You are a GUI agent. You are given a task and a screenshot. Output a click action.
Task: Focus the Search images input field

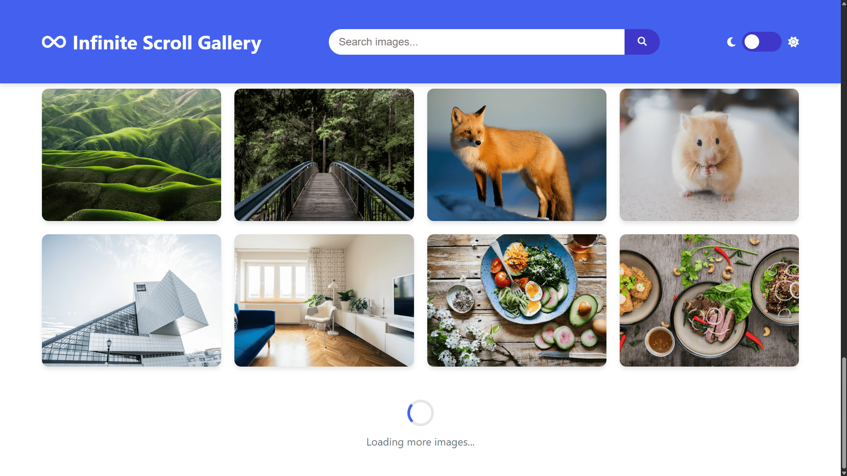click(x=477, y=42)
